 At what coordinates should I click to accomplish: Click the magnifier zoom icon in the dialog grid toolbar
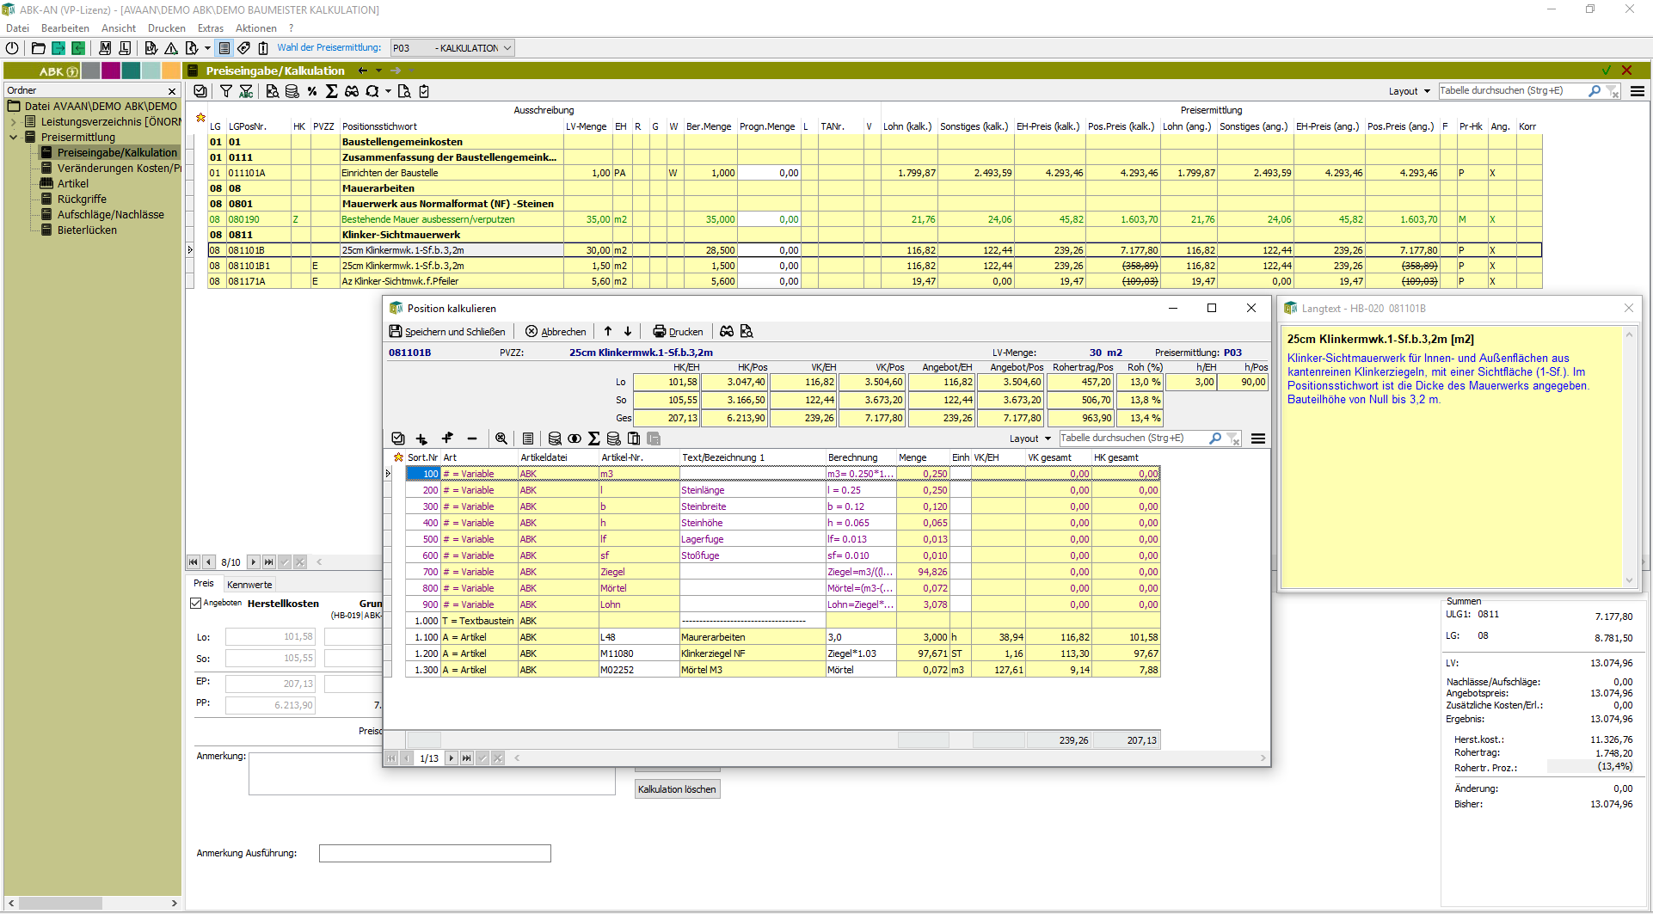501,439
